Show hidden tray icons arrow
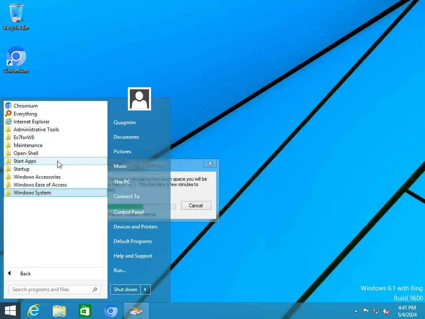425x319 pixels. [356, 311]
